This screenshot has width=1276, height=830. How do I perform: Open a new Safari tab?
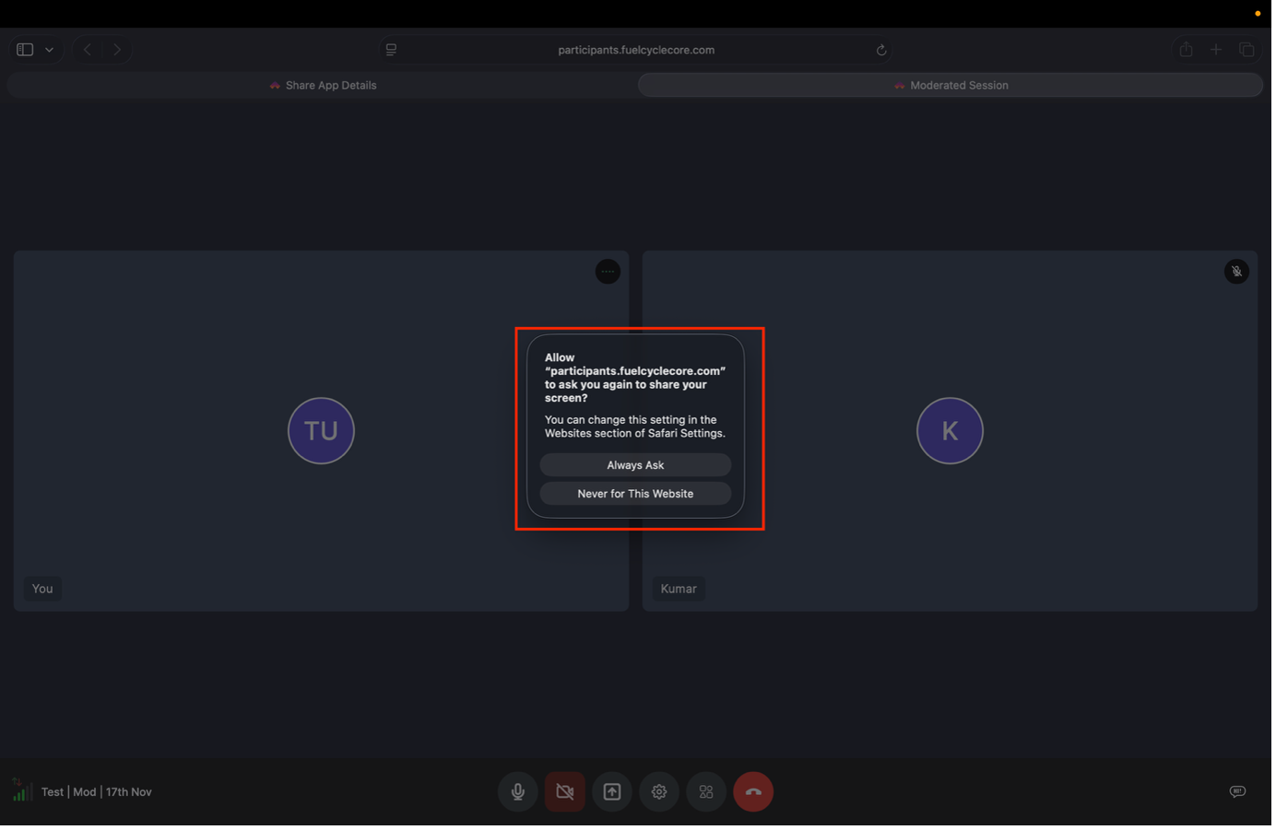coord(1216,50)
